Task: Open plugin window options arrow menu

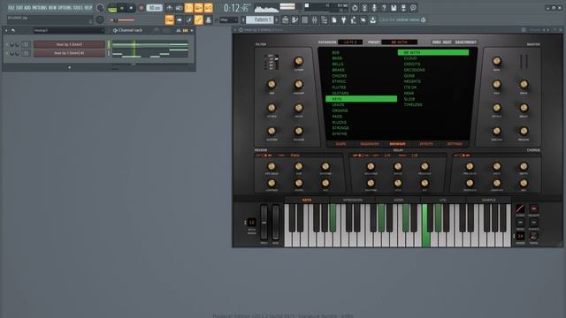Action: point(236,30)
